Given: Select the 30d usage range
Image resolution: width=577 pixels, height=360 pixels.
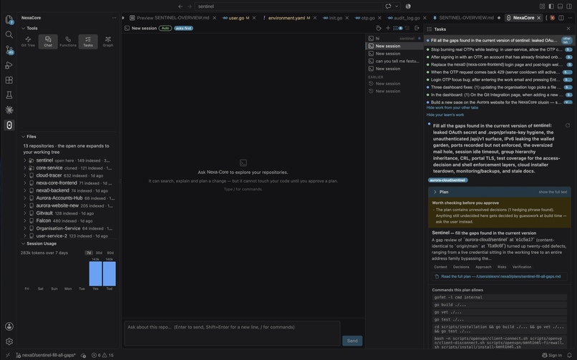Looking at the screenshot, I should point(99,253).
